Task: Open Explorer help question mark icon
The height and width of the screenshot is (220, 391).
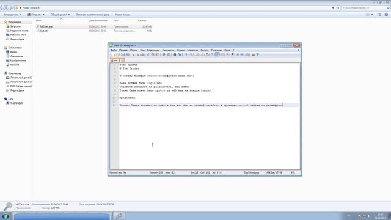Action: click(x=386, y=15)
